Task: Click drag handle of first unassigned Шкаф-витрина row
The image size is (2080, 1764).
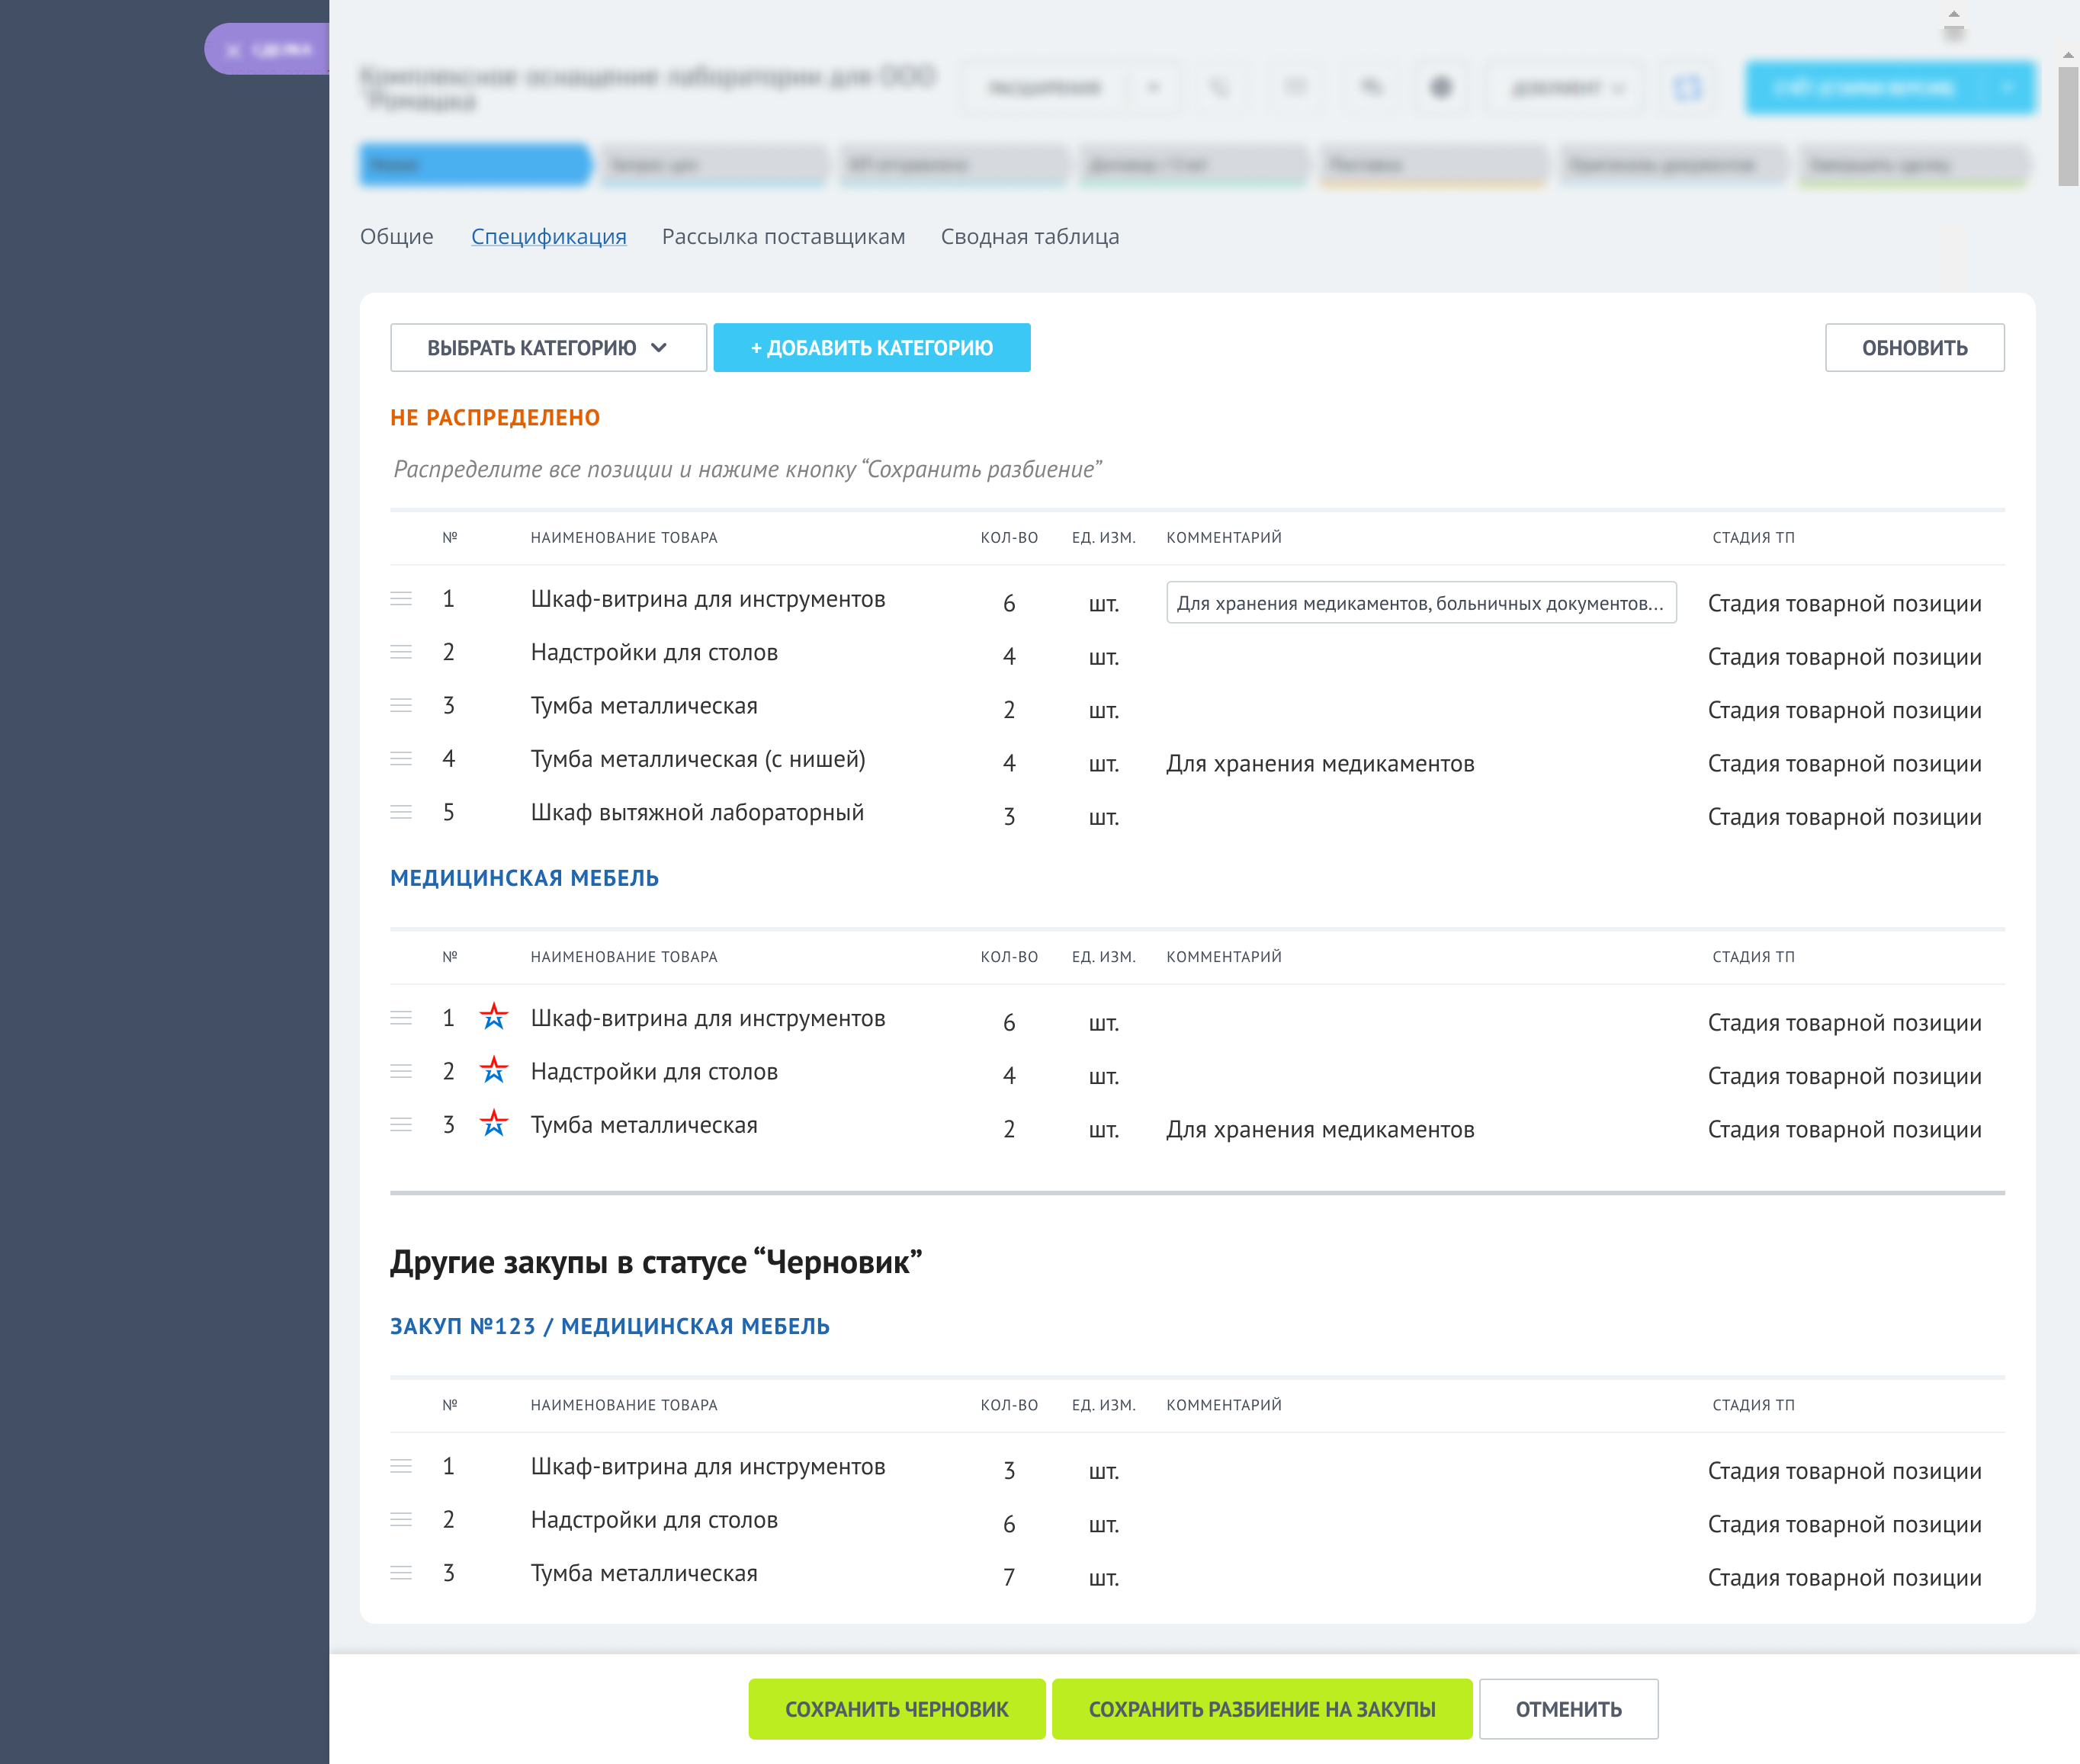Action: (x=401, y=599)
